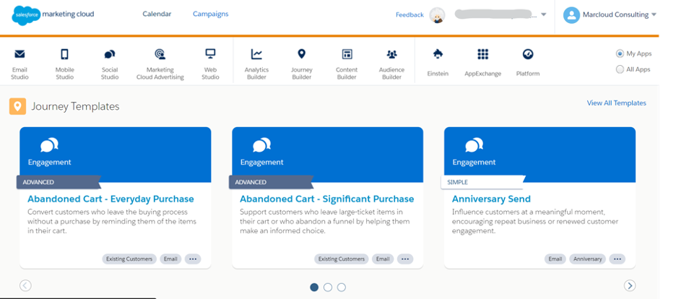Open the Campaigns menu item
This screenshot has height=299, width=676.
pos(211,14)
